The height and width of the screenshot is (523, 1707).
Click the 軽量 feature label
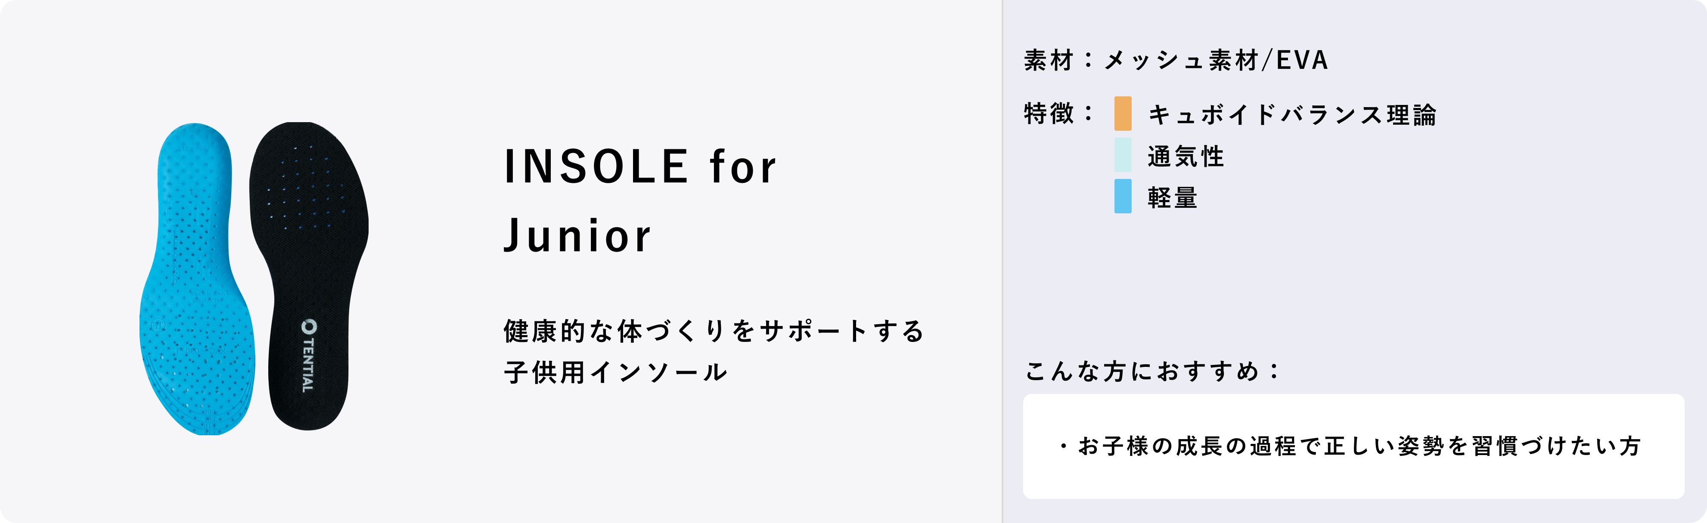coord(1172,197)
